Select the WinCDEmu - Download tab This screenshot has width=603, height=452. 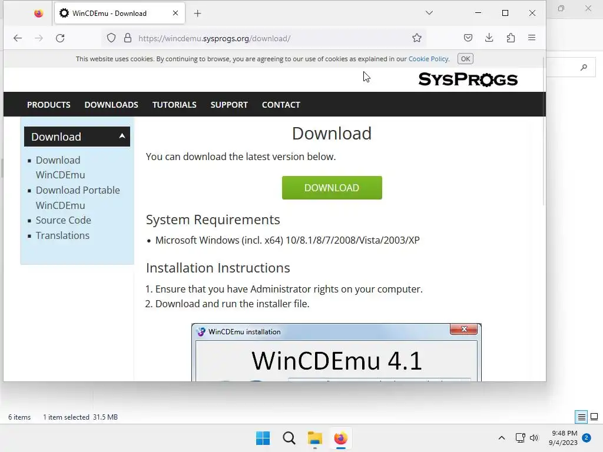pyautogui.click(x=120, y=13)
